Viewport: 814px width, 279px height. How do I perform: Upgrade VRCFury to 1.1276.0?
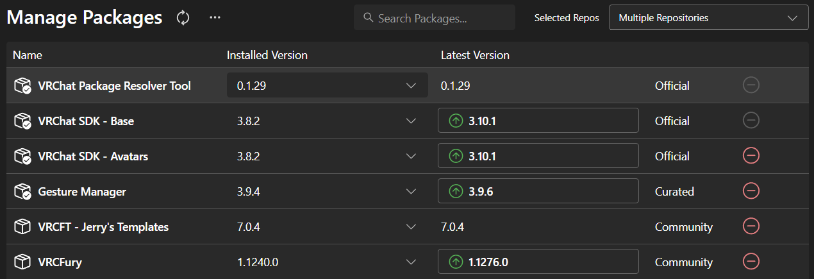(x=538, y=262)
